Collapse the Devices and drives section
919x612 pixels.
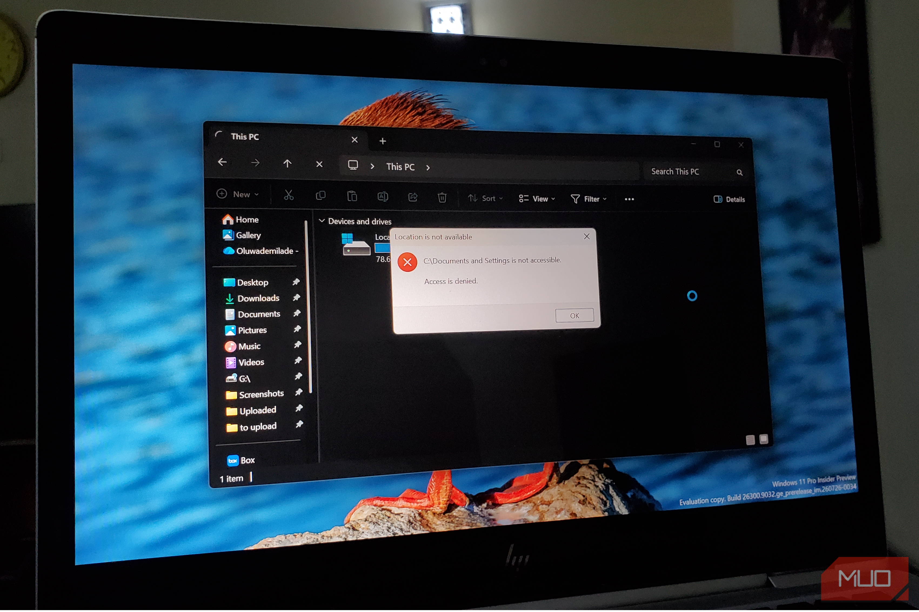(322, 221)
